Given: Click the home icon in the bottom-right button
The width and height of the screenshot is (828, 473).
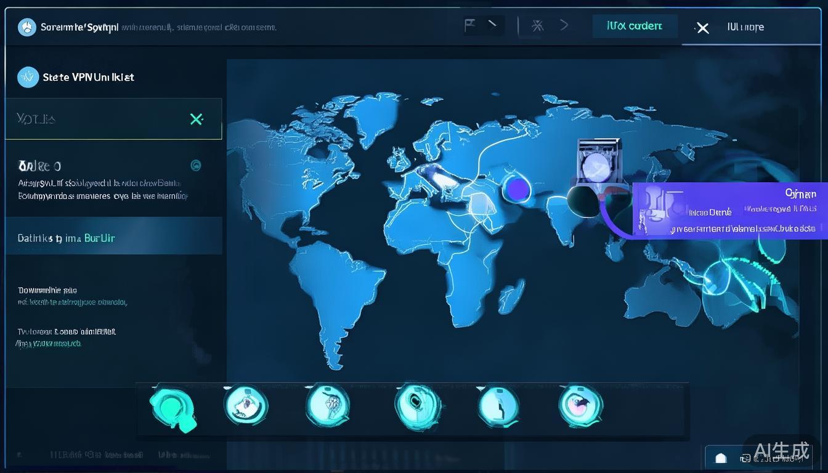Looking at the screenshot, I should pos(721,459).
